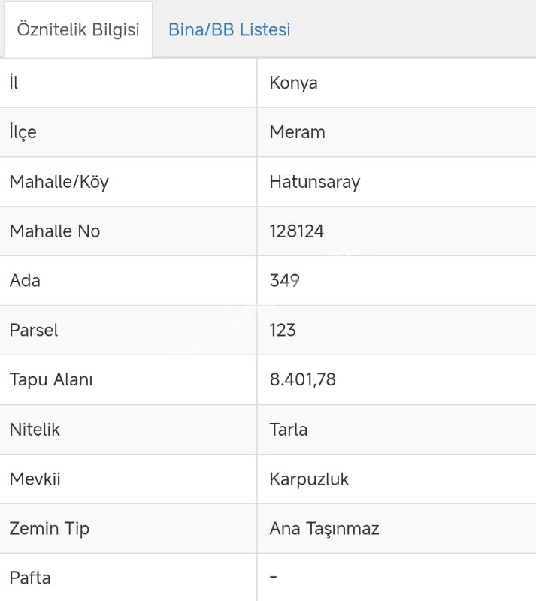Click the Mevkii value Karpuzluk

(x=309, y=479)
